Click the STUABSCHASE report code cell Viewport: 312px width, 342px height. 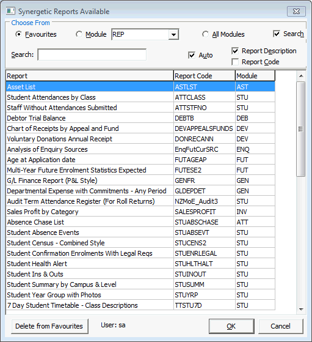click(205, 222)
